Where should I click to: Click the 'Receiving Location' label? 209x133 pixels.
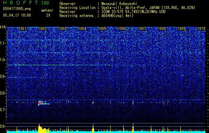tap(77, 8)
